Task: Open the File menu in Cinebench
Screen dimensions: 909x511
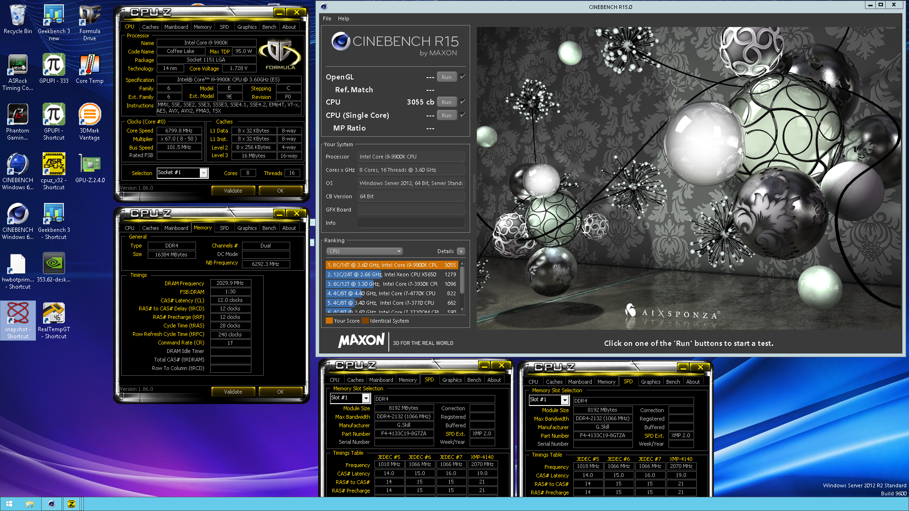Action: click(x=327, y=18)
